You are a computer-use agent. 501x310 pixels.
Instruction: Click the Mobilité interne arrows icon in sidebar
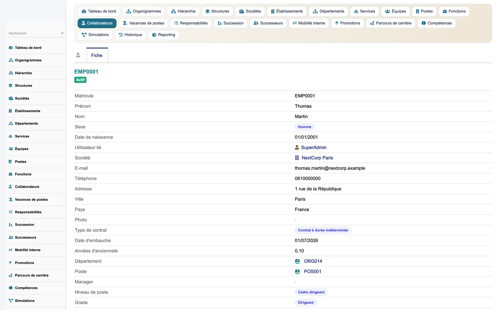[11, 250]
